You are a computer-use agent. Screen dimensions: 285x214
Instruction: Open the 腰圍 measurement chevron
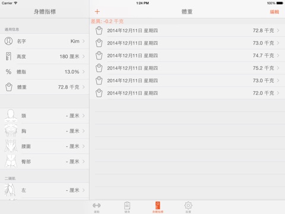84,146
